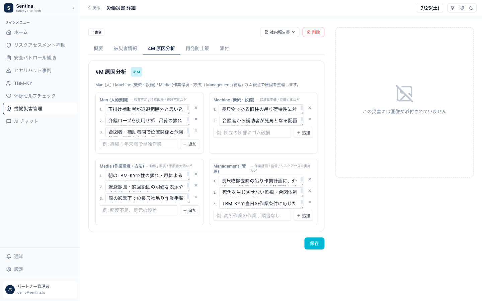Screen dimensions: 482x301
Task: Edit Man text 合図者・補助者間で位置関係
Action: coord(148,132)
